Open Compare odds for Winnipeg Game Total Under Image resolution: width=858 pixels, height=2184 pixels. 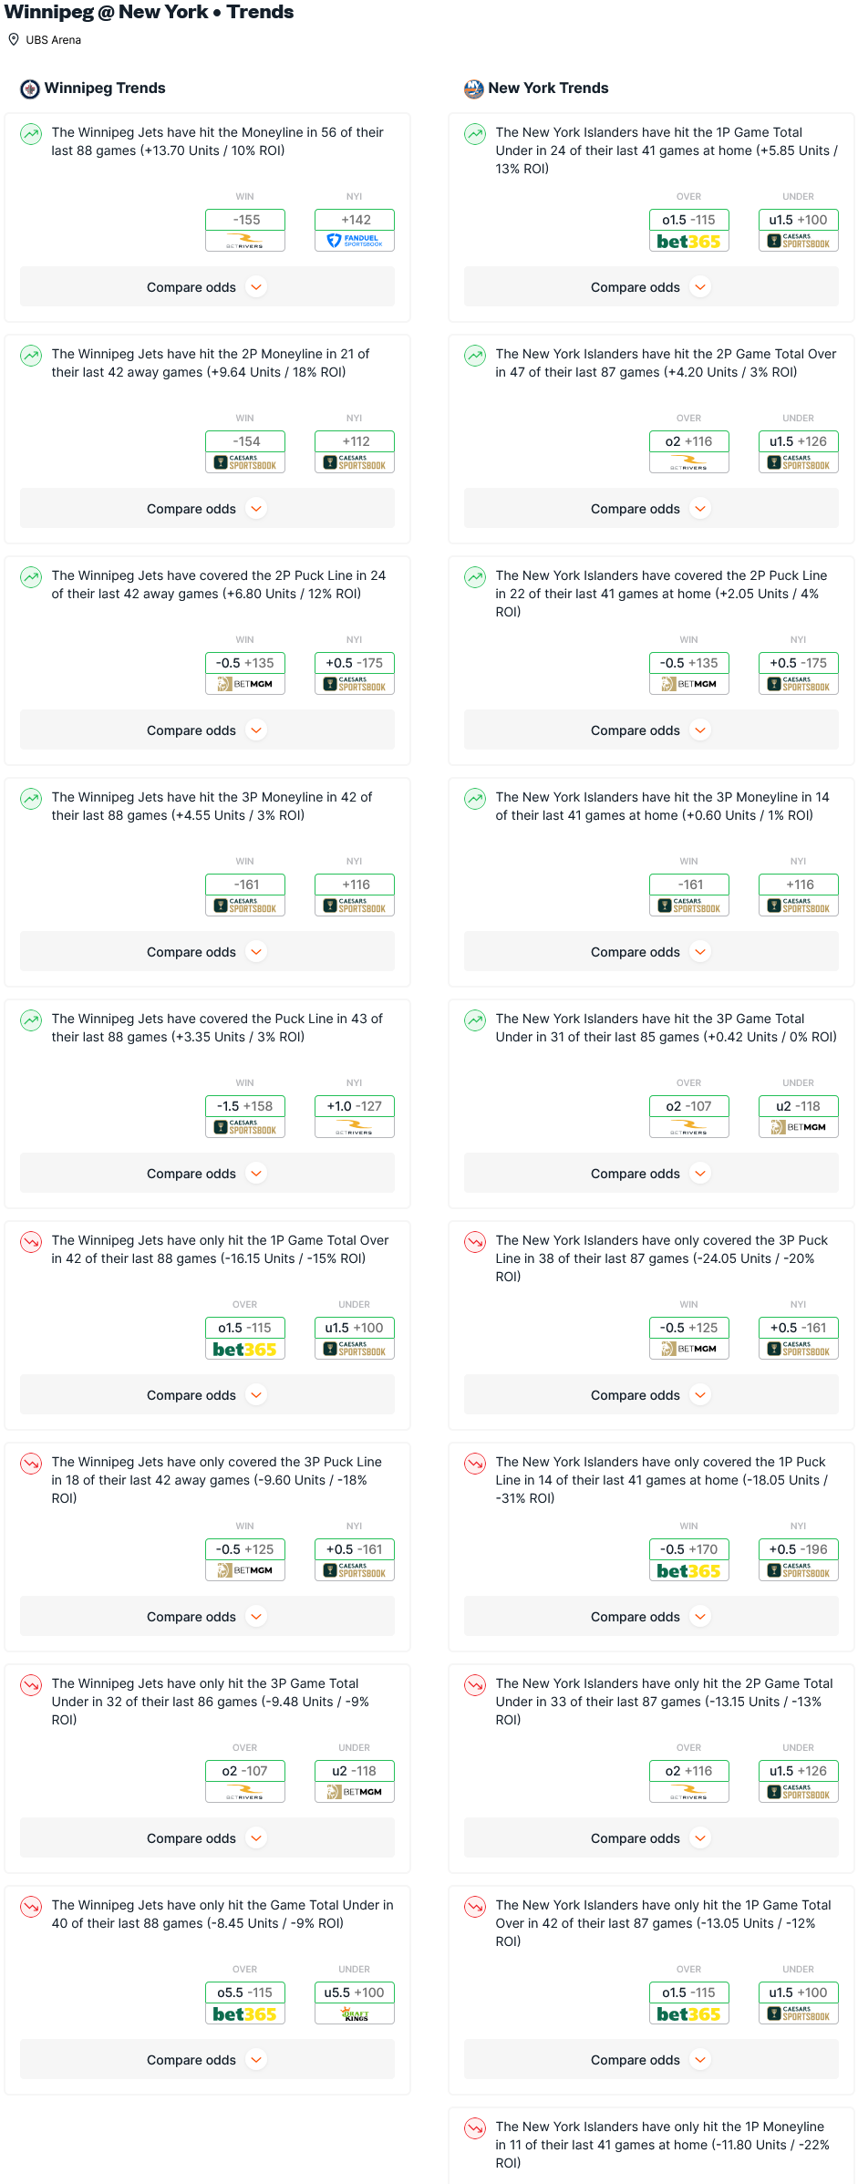click(x=207, y=2060)
